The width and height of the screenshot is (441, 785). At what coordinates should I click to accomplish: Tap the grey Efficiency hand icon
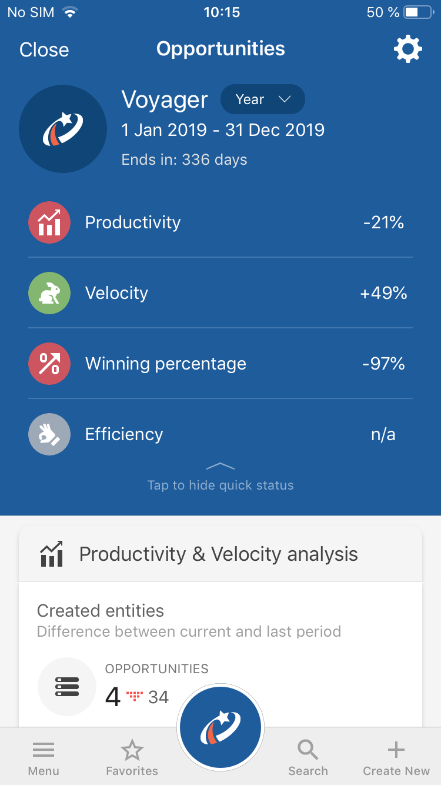click(49, 434)
